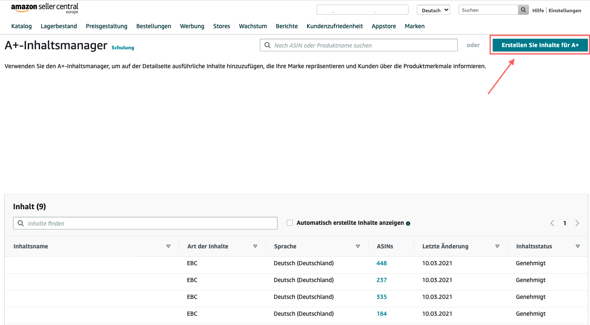Image resolution: width=590 pixels, height=325 pixels.
Task: Click Deutsch (Deutschland) in row with 335
Action: pos(304,297)
